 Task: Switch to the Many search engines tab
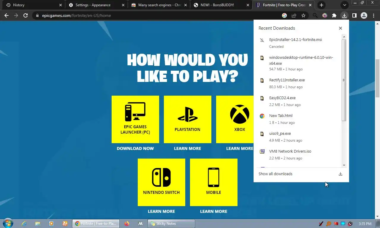[x=159, y=5]
